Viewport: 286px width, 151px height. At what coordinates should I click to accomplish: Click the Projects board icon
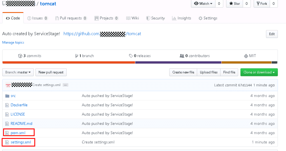(96, 18)
